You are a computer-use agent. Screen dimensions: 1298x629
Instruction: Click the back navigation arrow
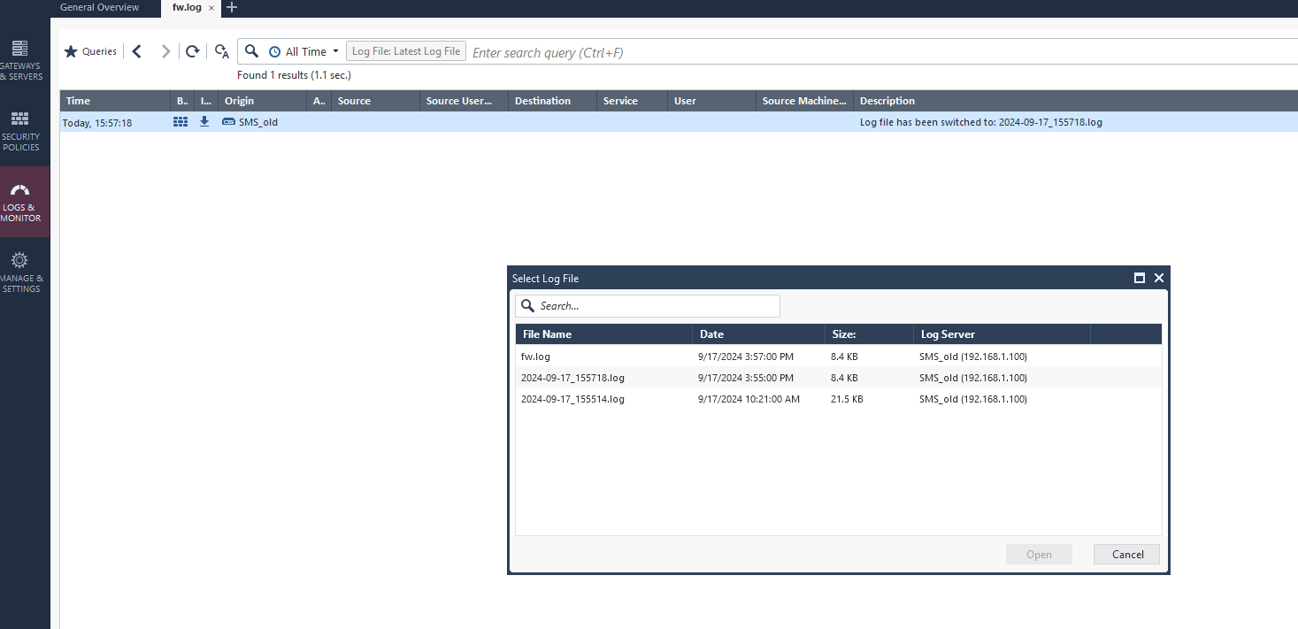pyautogui.click(x=137, y=52)
